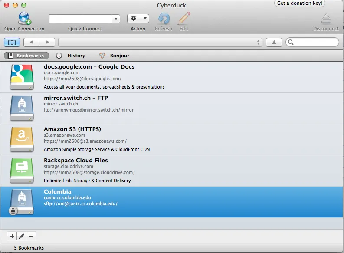Click the Open Connection globe icon
The image size is (344, 253).
pos(24,18)
